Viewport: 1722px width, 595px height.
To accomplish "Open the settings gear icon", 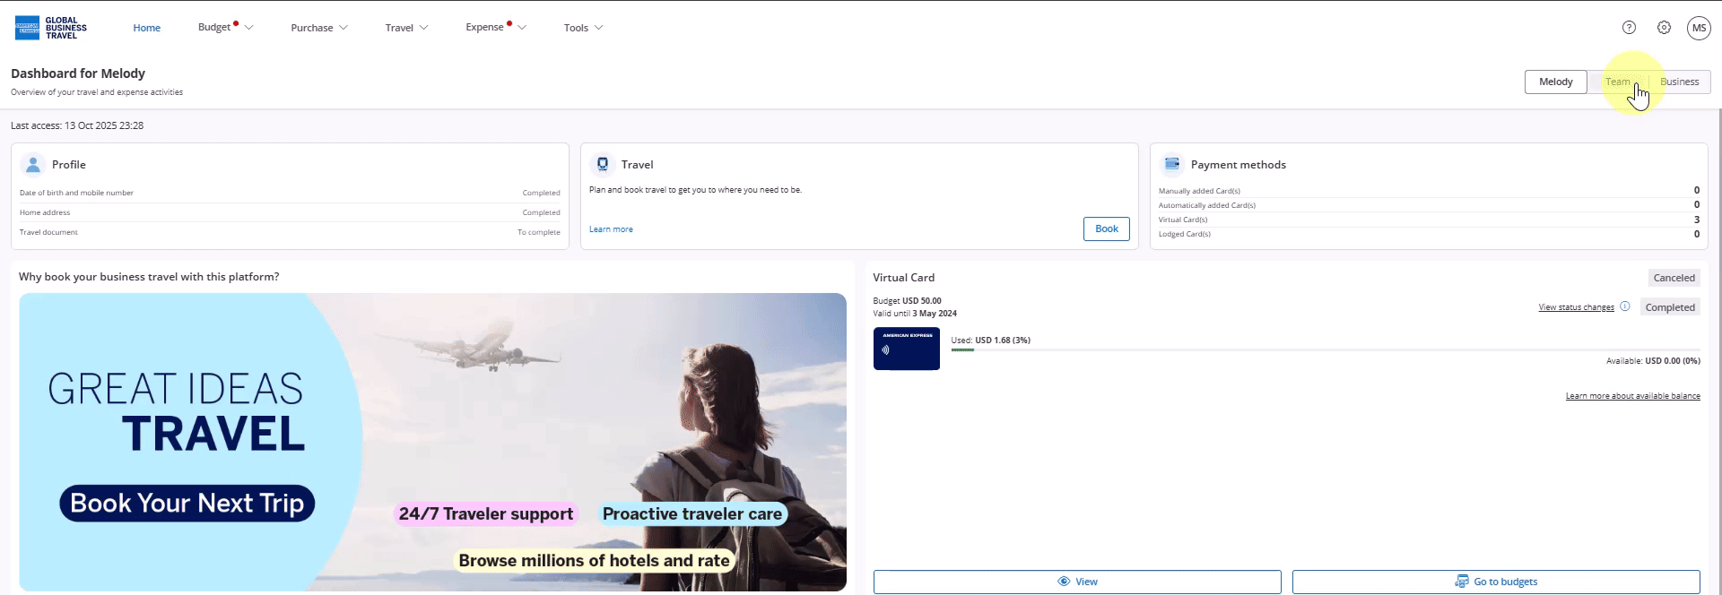I will pos(1664,28).
